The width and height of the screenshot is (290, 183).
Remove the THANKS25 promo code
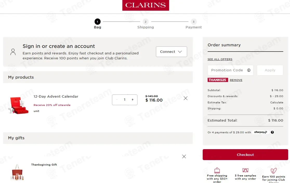pyautogui.click(x=236, y=80)
